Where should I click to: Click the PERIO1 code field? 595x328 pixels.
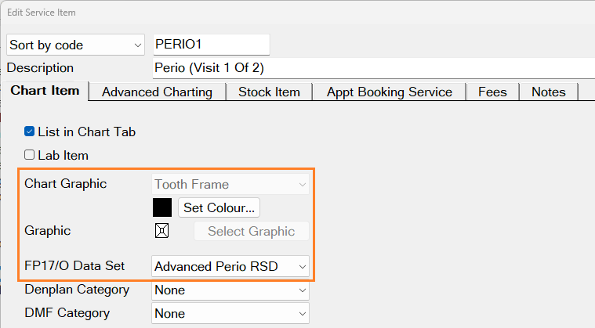210,45
